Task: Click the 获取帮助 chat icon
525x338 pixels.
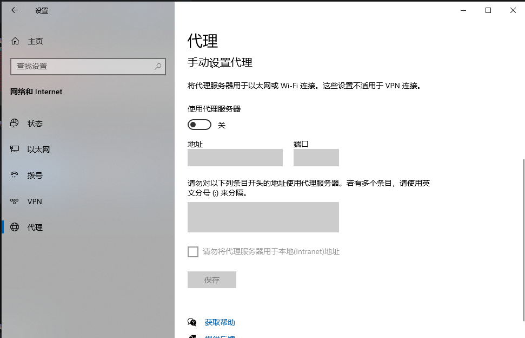Action: [192, 322]
